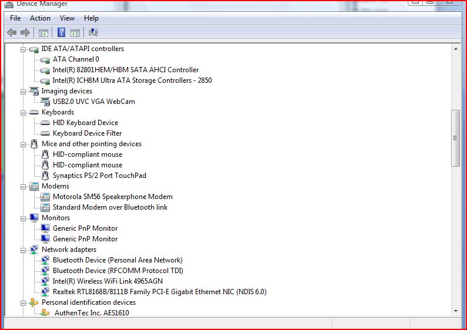
Task: Click the Network adapters category icon
Action: [34, 250]
